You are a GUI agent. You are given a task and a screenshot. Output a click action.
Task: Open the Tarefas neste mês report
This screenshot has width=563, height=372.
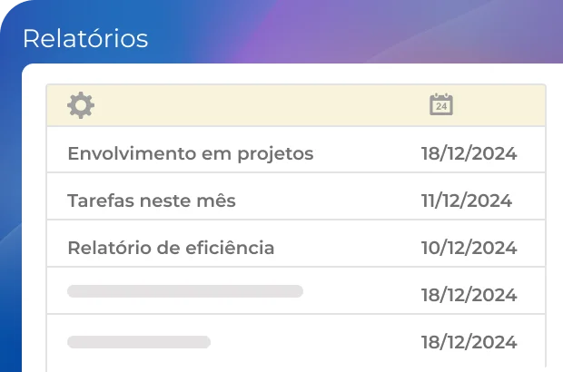[151, 201]
